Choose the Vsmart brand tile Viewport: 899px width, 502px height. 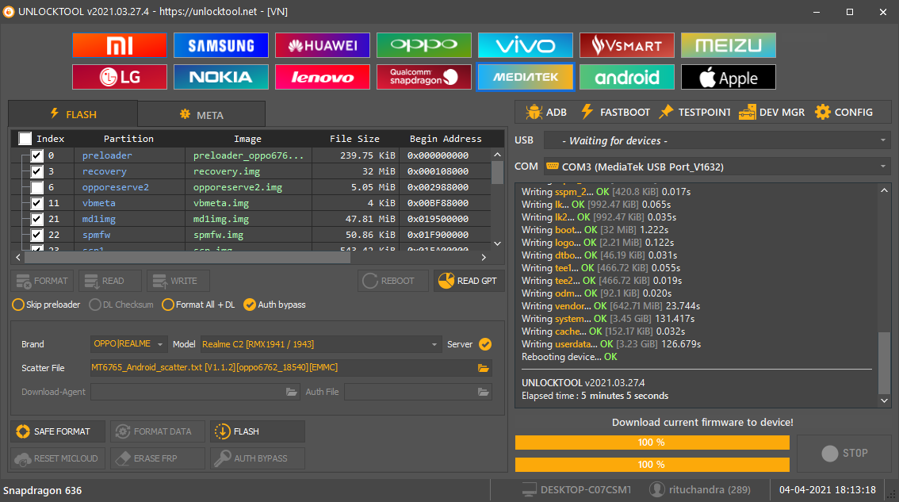626,45
